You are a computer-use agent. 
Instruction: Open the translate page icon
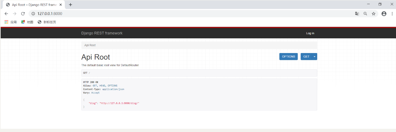point(357,14)
